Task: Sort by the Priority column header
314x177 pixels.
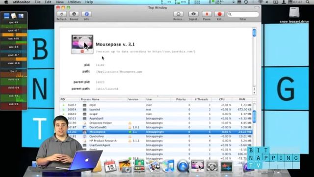Action: (181, 99)
